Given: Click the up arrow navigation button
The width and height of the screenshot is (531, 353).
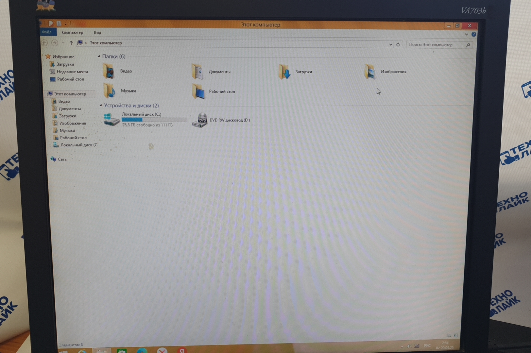Looking at the screenshot, I should click(71, 43).
